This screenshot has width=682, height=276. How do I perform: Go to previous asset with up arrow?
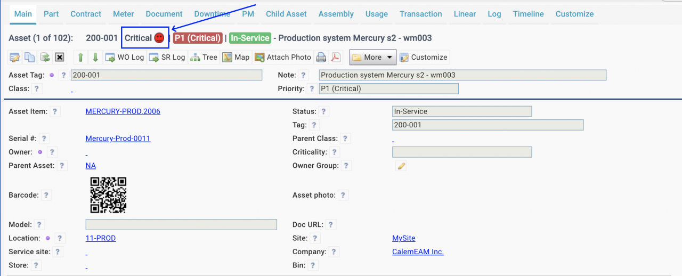coord(81,58)
